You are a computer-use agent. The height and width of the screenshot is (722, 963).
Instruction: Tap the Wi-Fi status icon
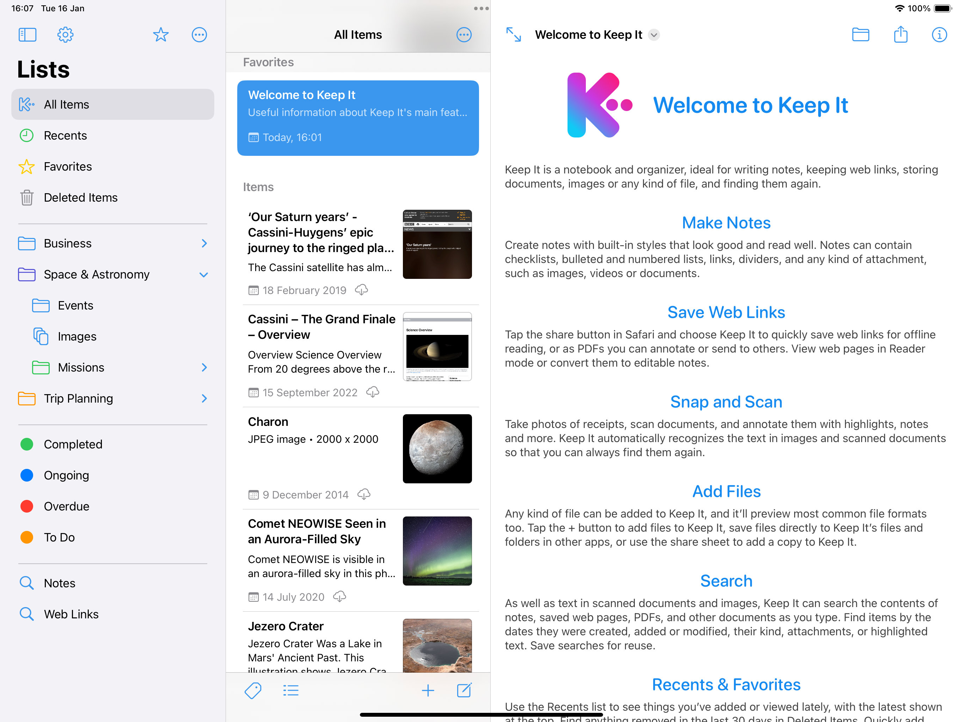(900, 8)
